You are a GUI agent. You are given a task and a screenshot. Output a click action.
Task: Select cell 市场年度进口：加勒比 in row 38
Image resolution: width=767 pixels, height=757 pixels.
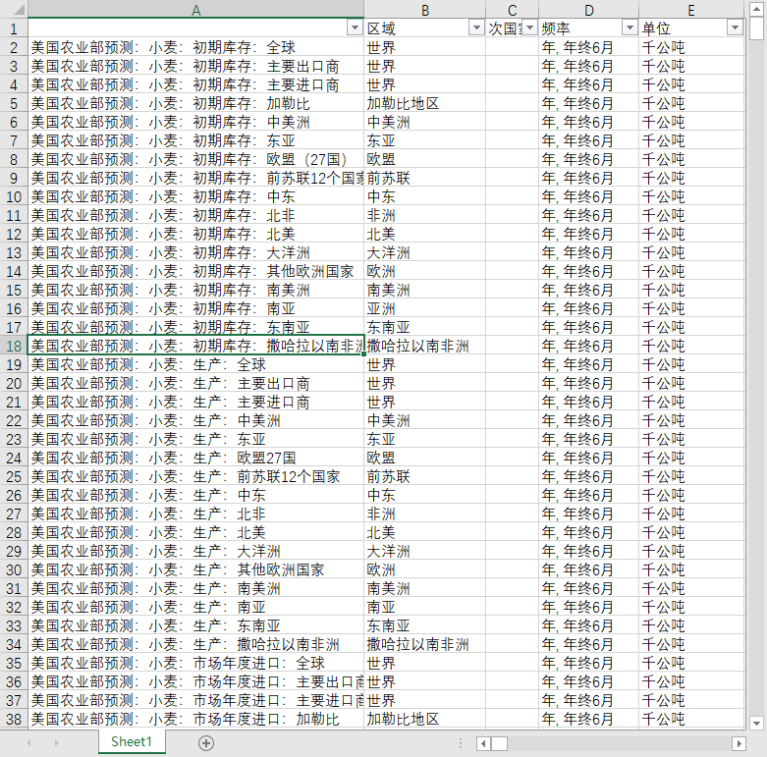point(195,719)
